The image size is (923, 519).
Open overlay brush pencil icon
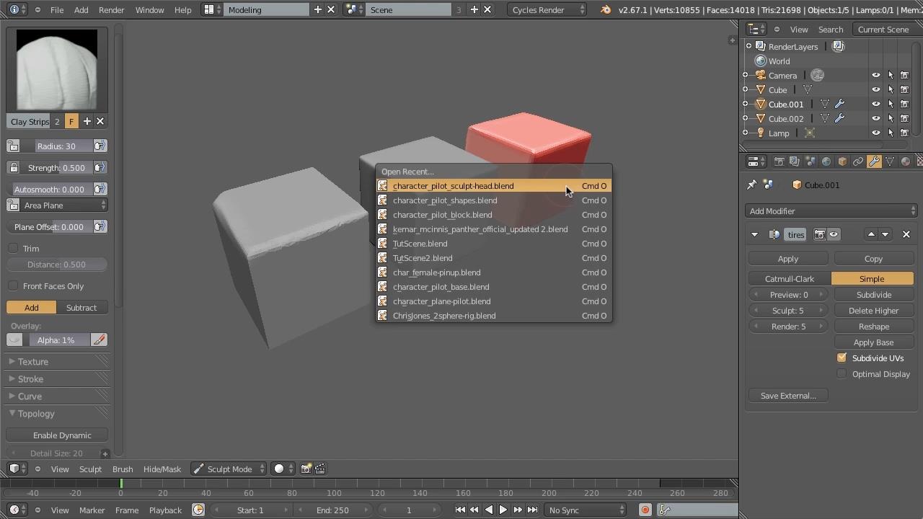coord(99,340)
